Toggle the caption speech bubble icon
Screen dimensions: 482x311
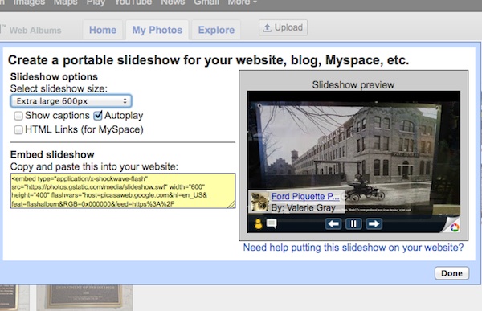(x=272, y=223)
